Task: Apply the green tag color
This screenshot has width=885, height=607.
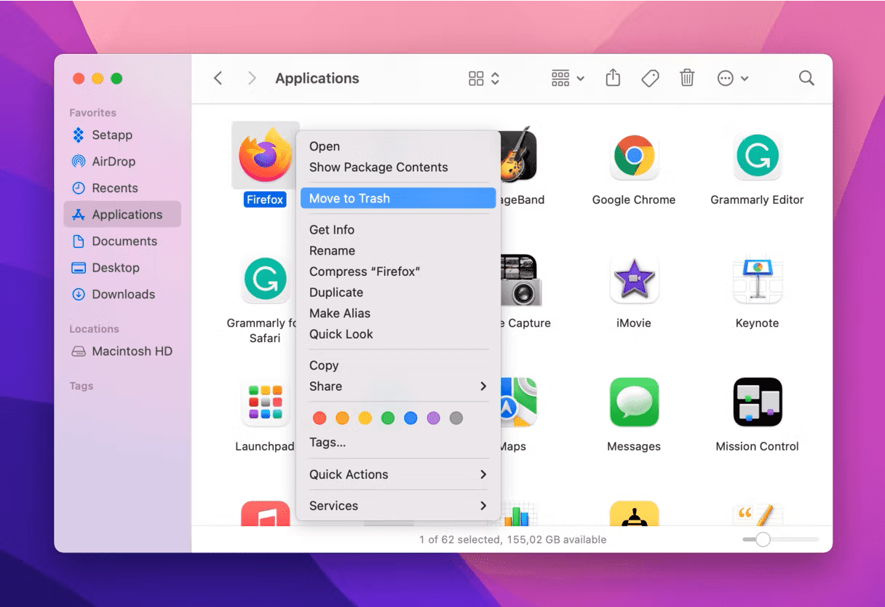Action: [x=388, y=418]
